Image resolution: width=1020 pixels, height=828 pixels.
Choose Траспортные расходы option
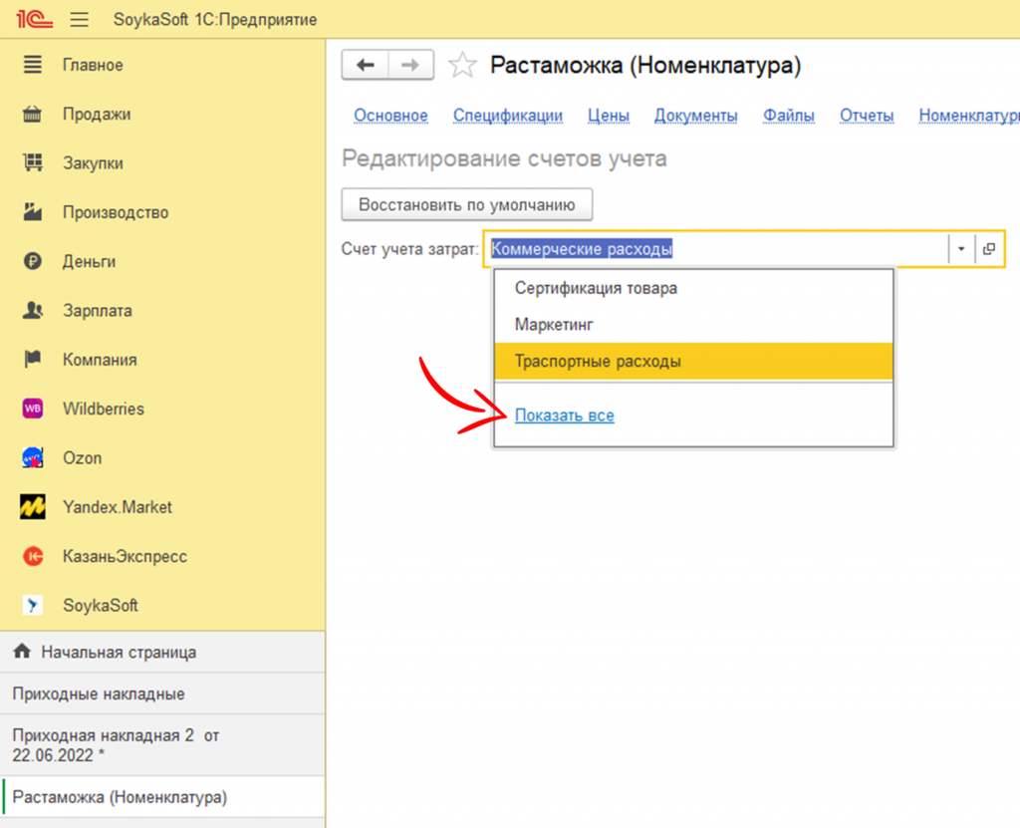click(x=598, y=362)
